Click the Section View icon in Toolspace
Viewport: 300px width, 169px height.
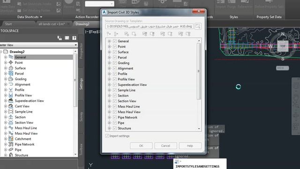pyautogui.click(x=11, y=123)
